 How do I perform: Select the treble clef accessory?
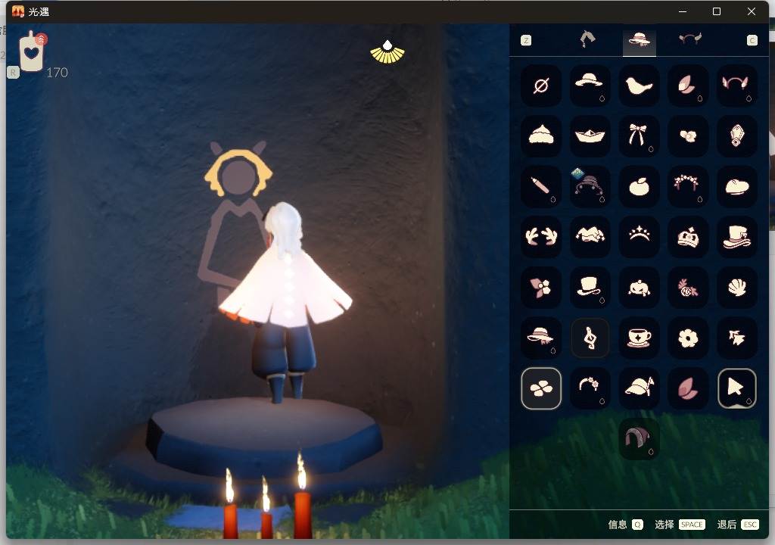(x=590, y=338)
